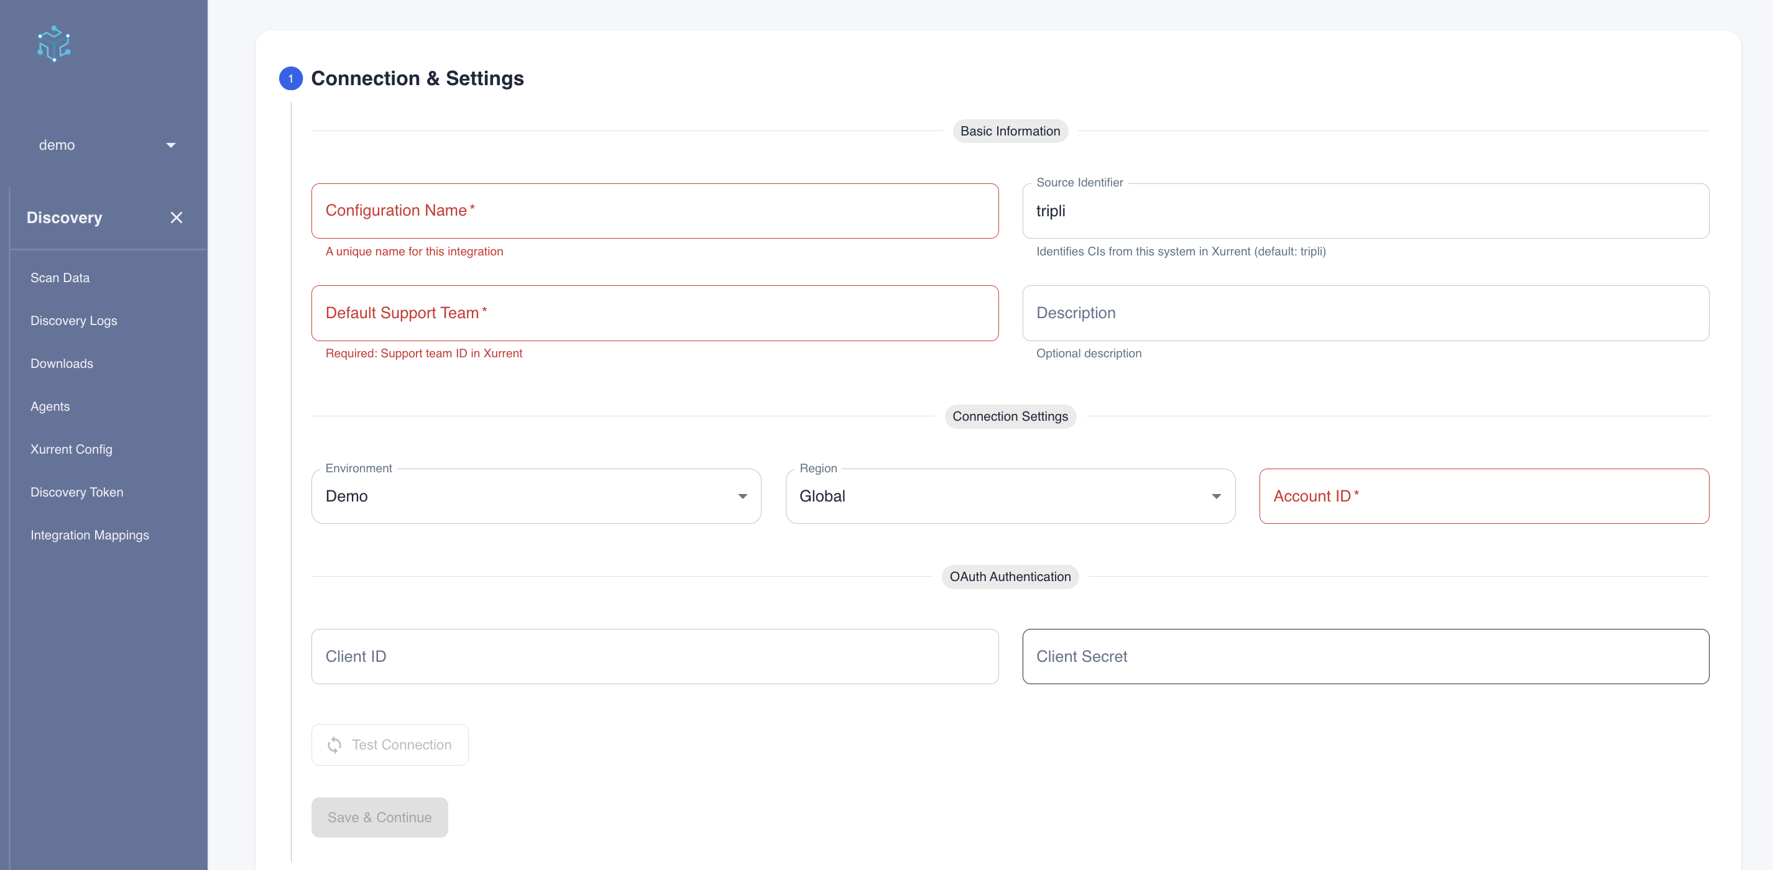1773x870 pixels.
Task: Click the Test Connection refresh icon
Action: pos(334,745)
